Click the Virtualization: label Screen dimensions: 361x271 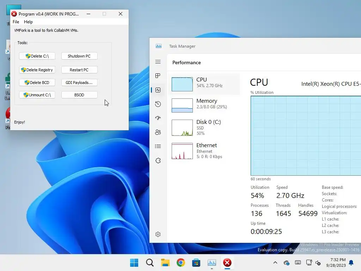point(334,212)
